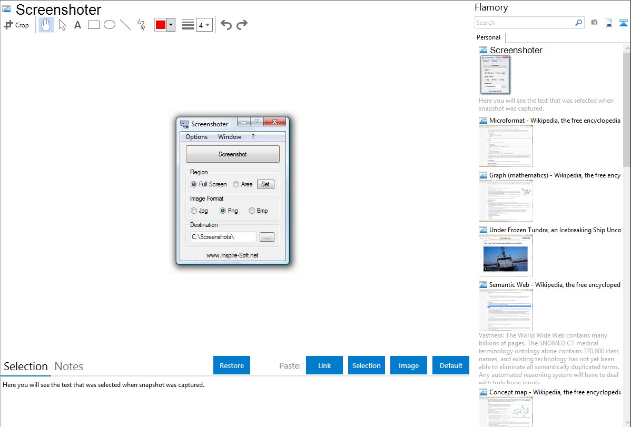Open the color picker dropdown arrow
Screen dimensions: 631x427
pos(171,25)
